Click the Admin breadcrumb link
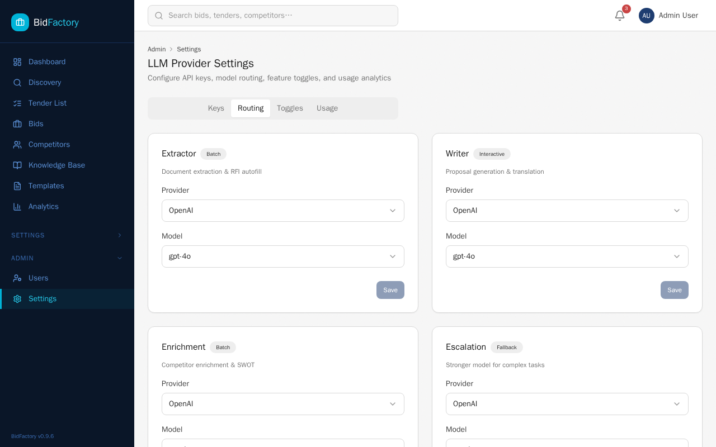The width and height of the screenshot is (716, 447). point(157,49)
